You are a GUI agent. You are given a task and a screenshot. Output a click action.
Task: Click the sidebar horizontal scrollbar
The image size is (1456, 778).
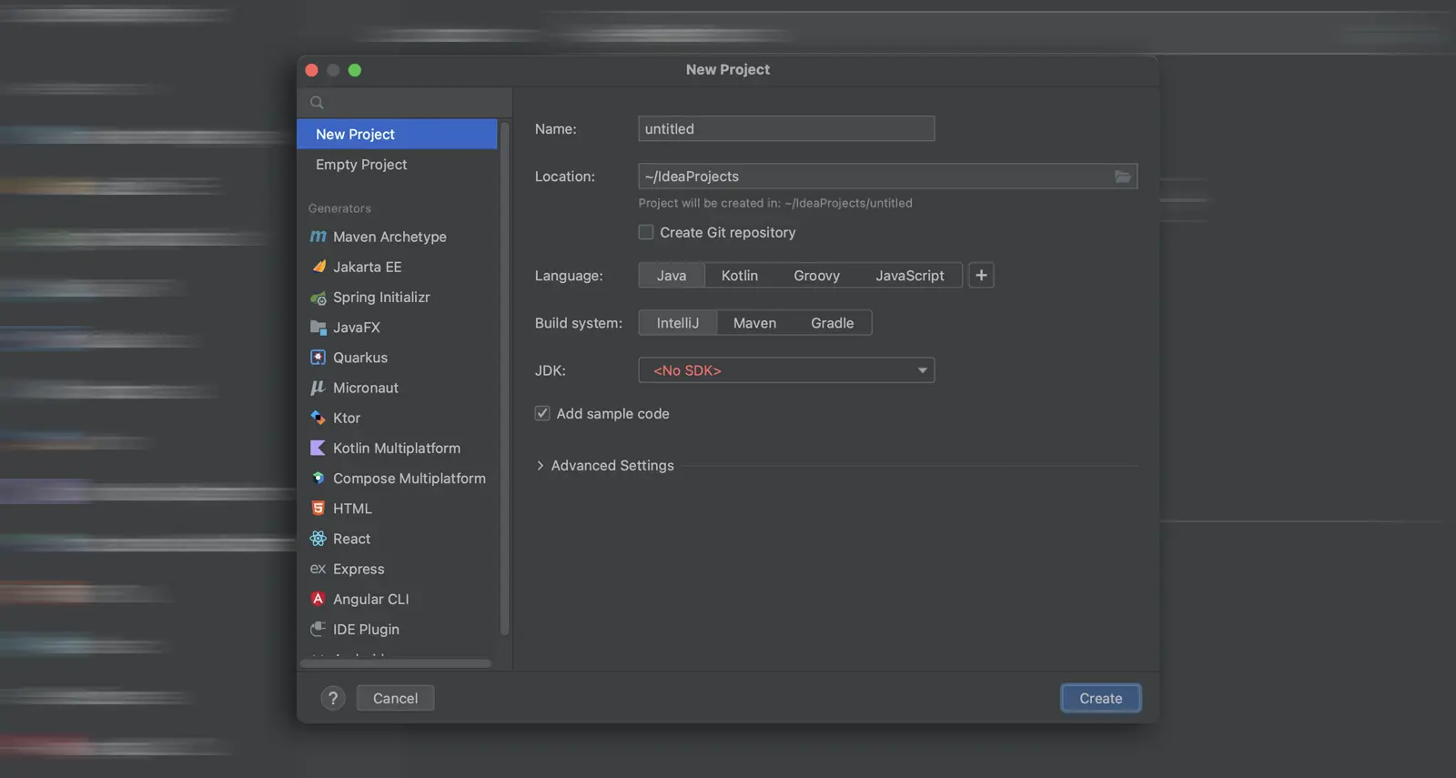396,663
